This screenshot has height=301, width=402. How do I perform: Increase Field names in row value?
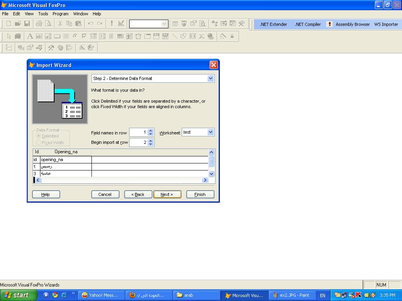(x=151, y=131)
